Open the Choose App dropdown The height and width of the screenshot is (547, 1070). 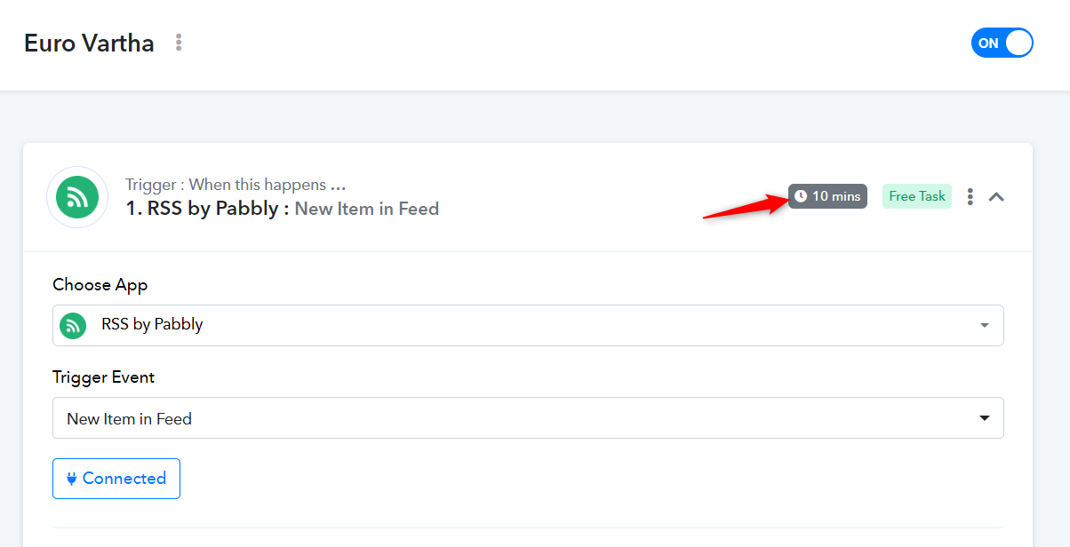click(x=528, y=325)
